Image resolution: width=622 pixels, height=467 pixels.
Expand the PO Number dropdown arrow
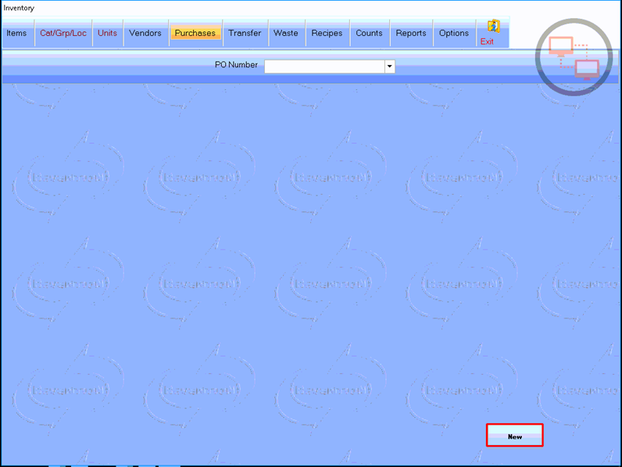(x=390, y=66)
